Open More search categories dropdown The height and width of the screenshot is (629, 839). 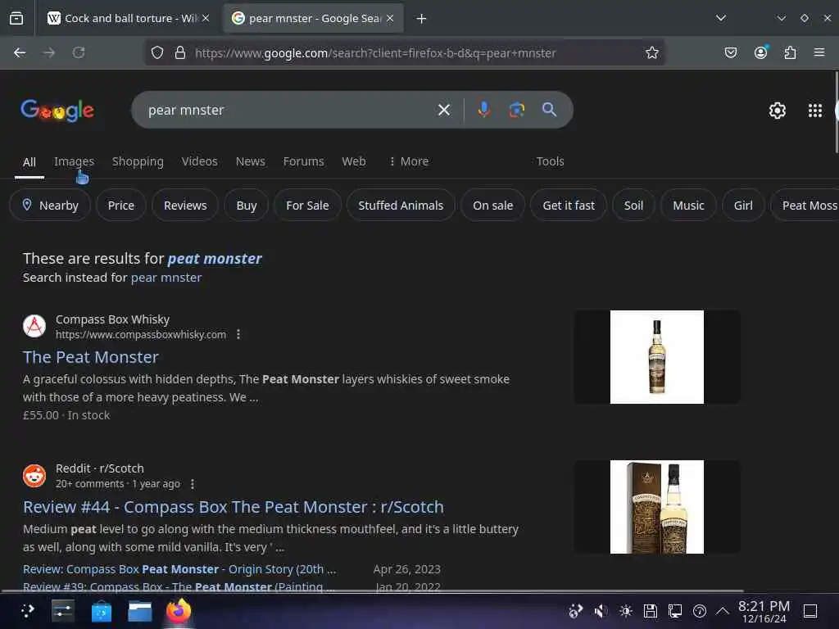pyautogui.click(x=408, y=161)
